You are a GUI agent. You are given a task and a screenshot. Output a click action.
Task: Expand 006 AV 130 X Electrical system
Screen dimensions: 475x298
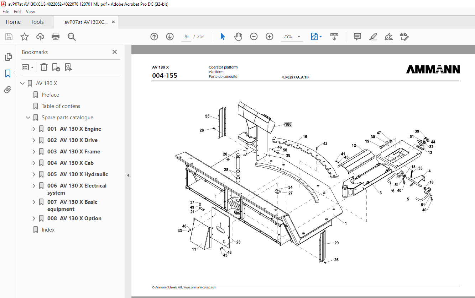click(34, 186)
